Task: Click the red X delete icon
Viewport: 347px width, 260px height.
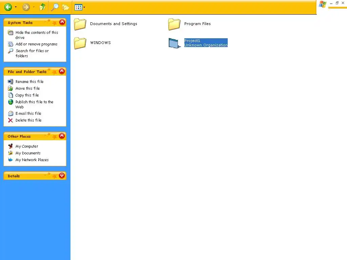Action: pyautogui.click(x=11, y=120)
